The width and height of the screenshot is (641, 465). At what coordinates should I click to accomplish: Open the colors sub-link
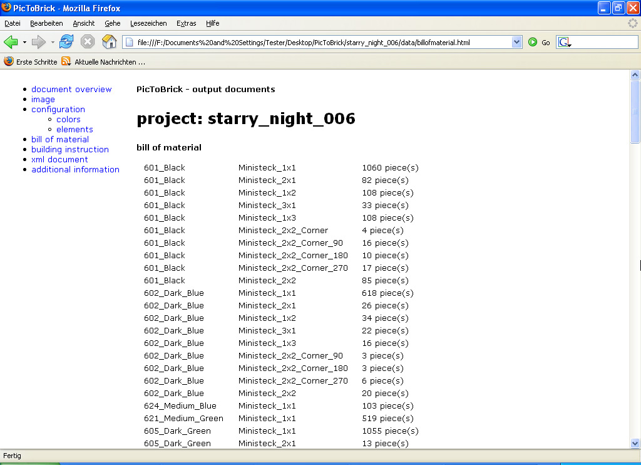(x=68, y=120)
